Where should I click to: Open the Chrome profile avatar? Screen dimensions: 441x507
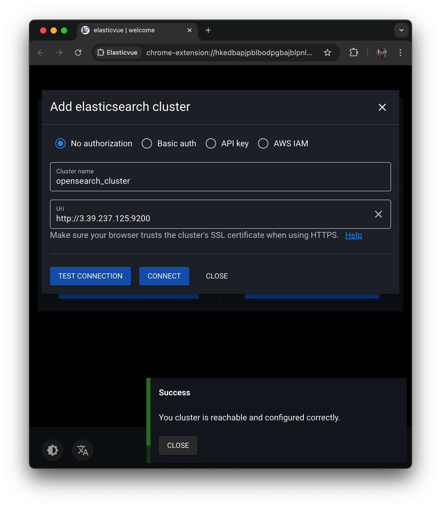(382, 53)
